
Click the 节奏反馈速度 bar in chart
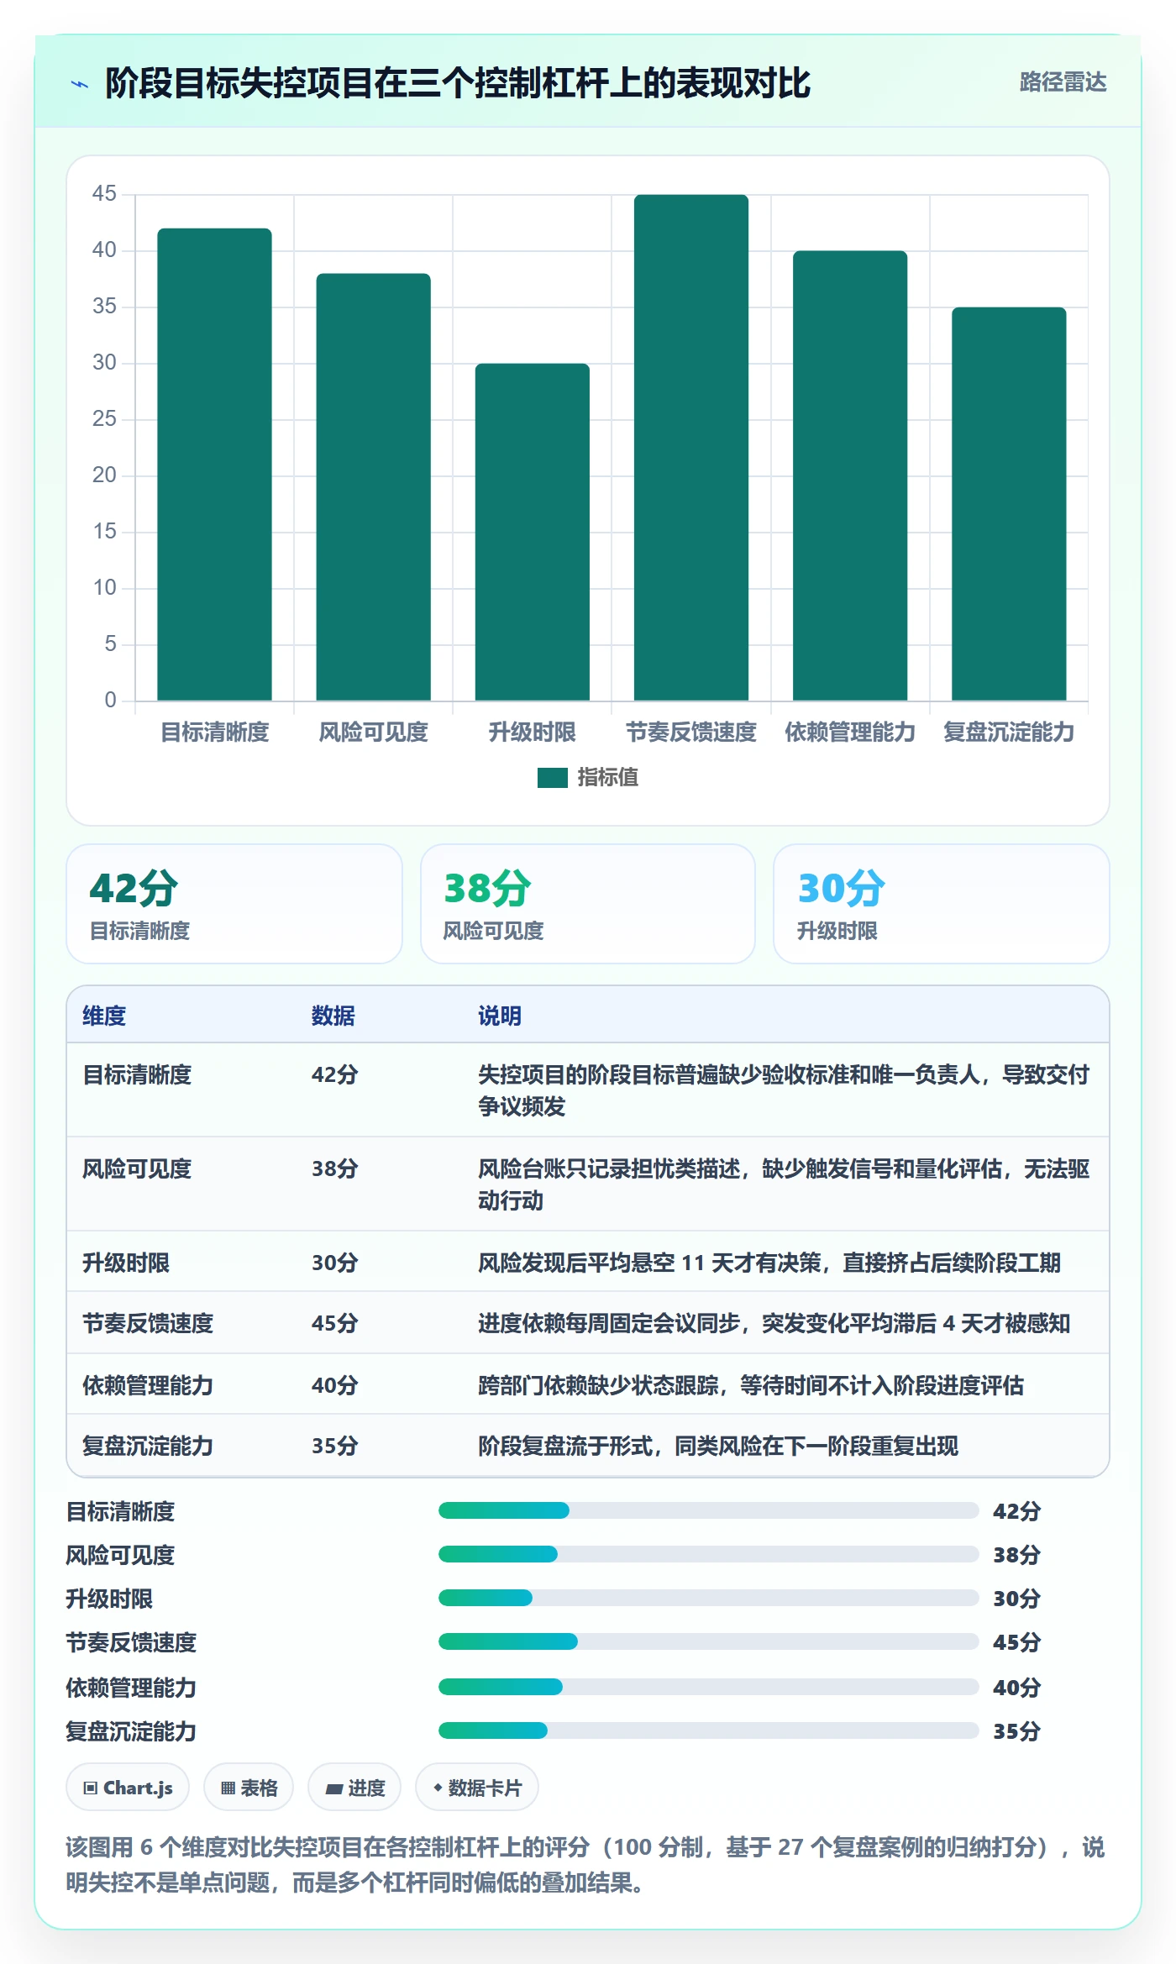click(690, 448)
